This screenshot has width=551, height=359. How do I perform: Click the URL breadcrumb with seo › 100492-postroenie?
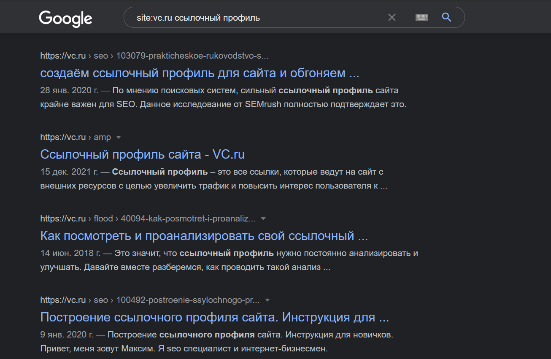pyautogui.click(x=150, y=300)
